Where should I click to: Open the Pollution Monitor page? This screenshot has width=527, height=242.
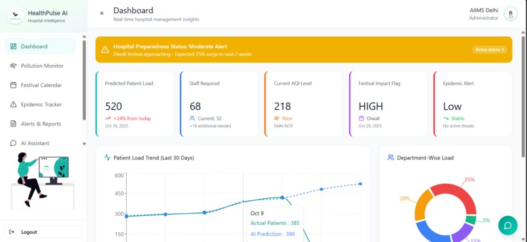pyautogui.click(x=41, y=66)
